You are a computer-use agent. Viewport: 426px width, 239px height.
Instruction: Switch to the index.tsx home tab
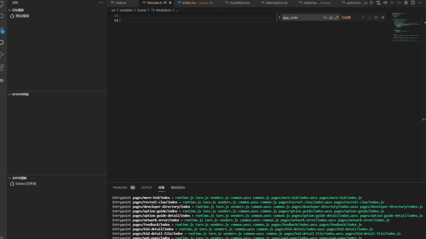pyautogui.click(x=197, y=3)
